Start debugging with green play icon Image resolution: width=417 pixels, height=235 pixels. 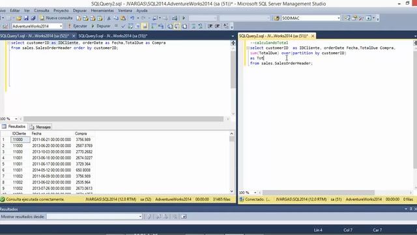pyautogui.click(x=184, y=18)
